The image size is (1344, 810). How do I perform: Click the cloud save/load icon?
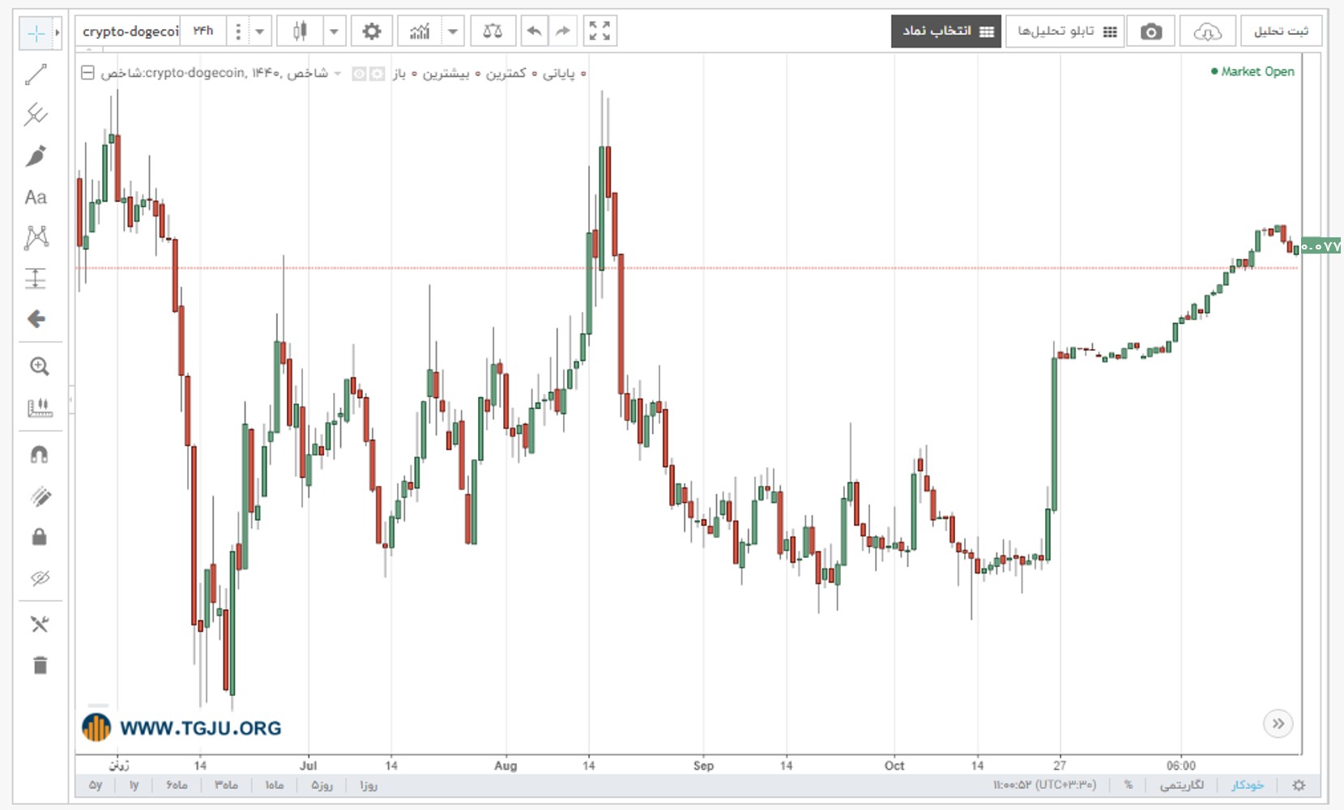(1207, 32)
